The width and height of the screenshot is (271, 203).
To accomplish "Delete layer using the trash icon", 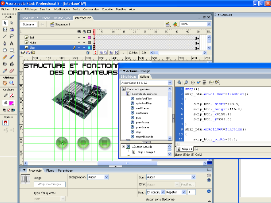I will (x=88, y=52).
